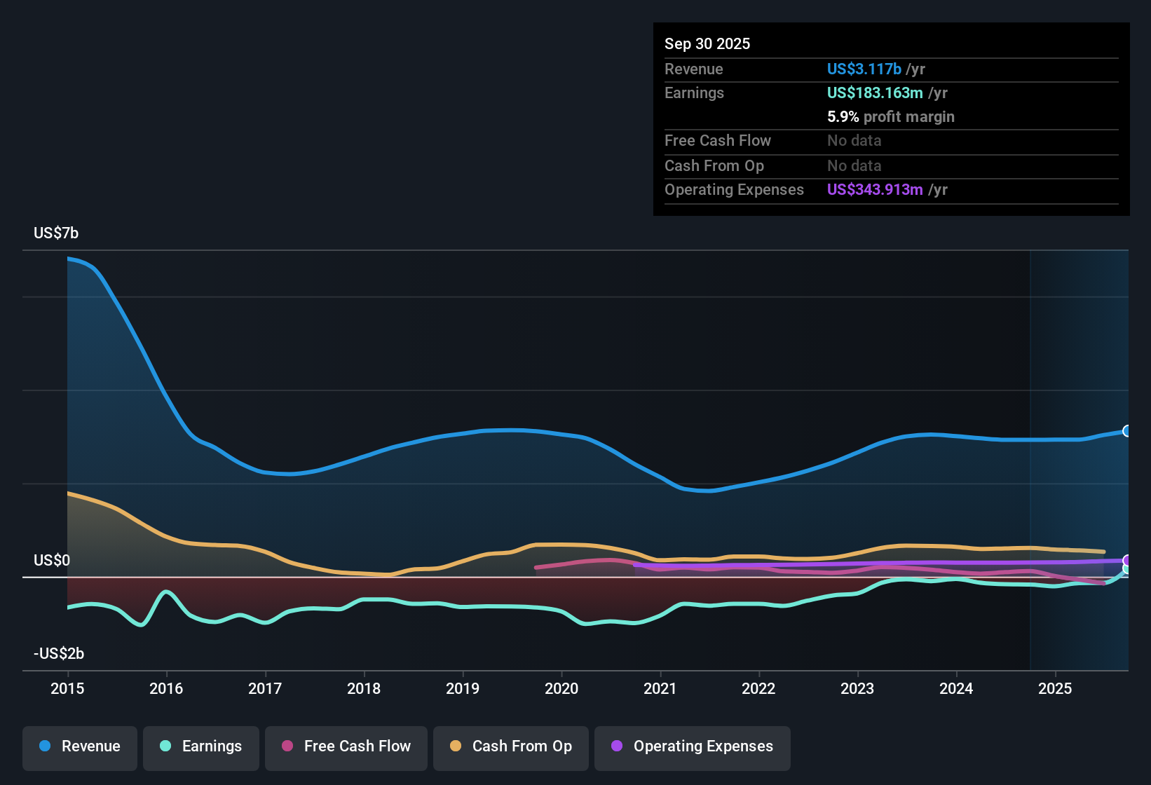Open the Cash From Op legend entry
Image resolution: width=1151 pixels, height=785 pixels.
point(510,747)
